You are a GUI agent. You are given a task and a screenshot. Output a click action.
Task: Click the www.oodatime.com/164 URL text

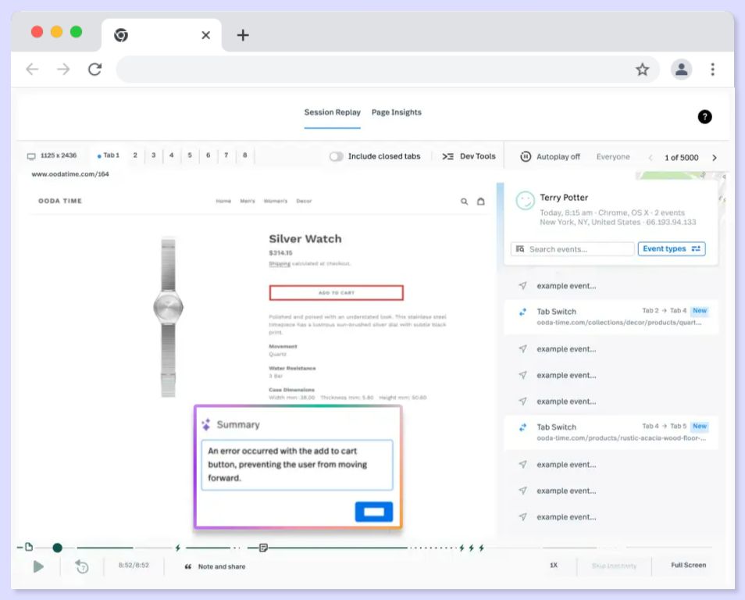(x=70, y=174)
